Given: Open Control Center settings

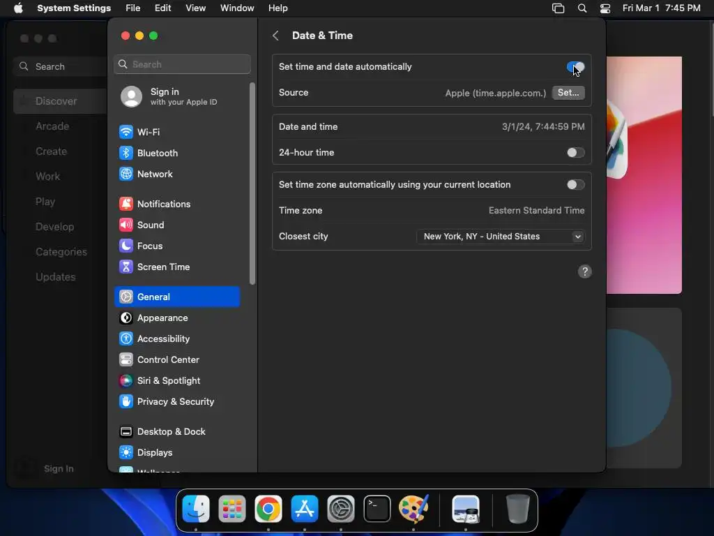Looking at the screenshot, I should [x=176, y=359].
